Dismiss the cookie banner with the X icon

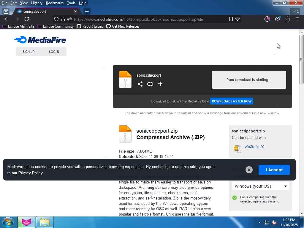coord(249,170)
